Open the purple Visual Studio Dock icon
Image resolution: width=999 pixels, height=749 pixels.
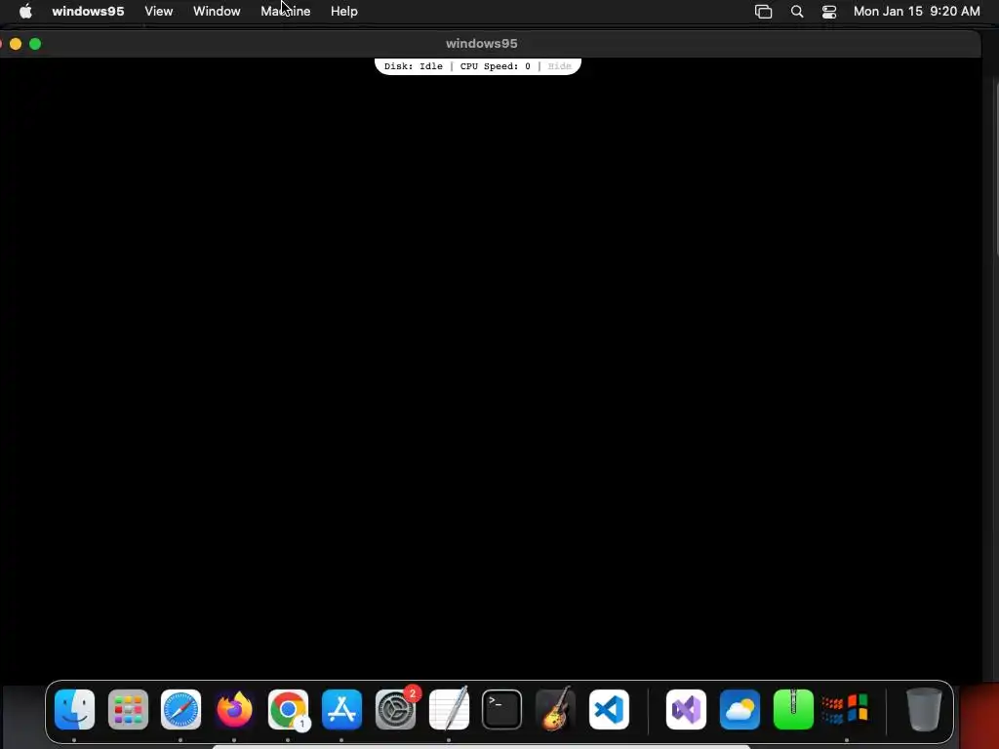coord(686,710)
